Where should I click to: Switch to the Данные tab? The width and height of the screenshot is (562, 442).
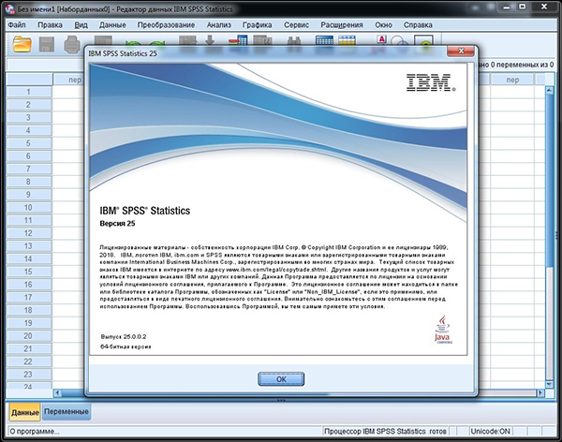(x=24, y=412)
